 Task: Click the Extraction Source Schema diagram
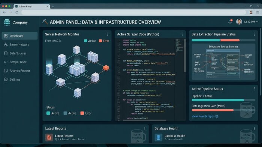pyautogui.click(x=223, y=62)
